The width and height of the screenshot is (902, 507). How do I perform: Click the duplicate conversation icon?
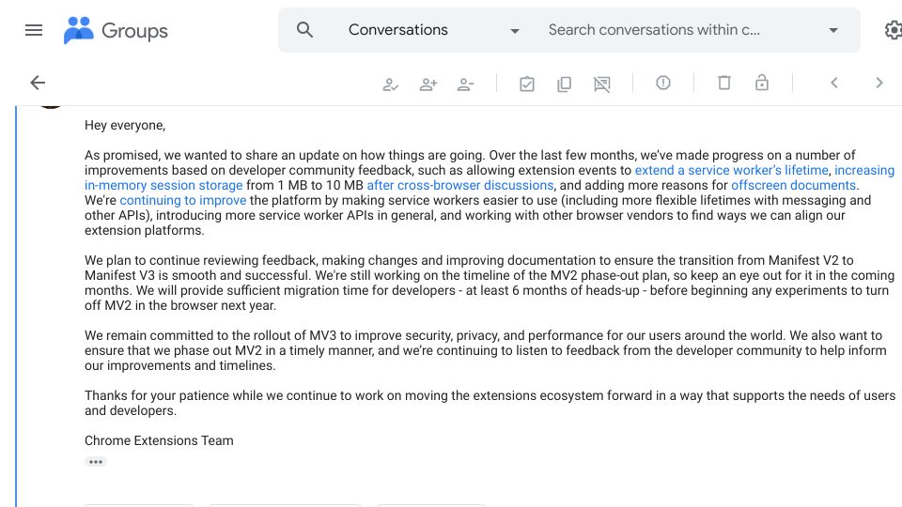coord(565,84)
